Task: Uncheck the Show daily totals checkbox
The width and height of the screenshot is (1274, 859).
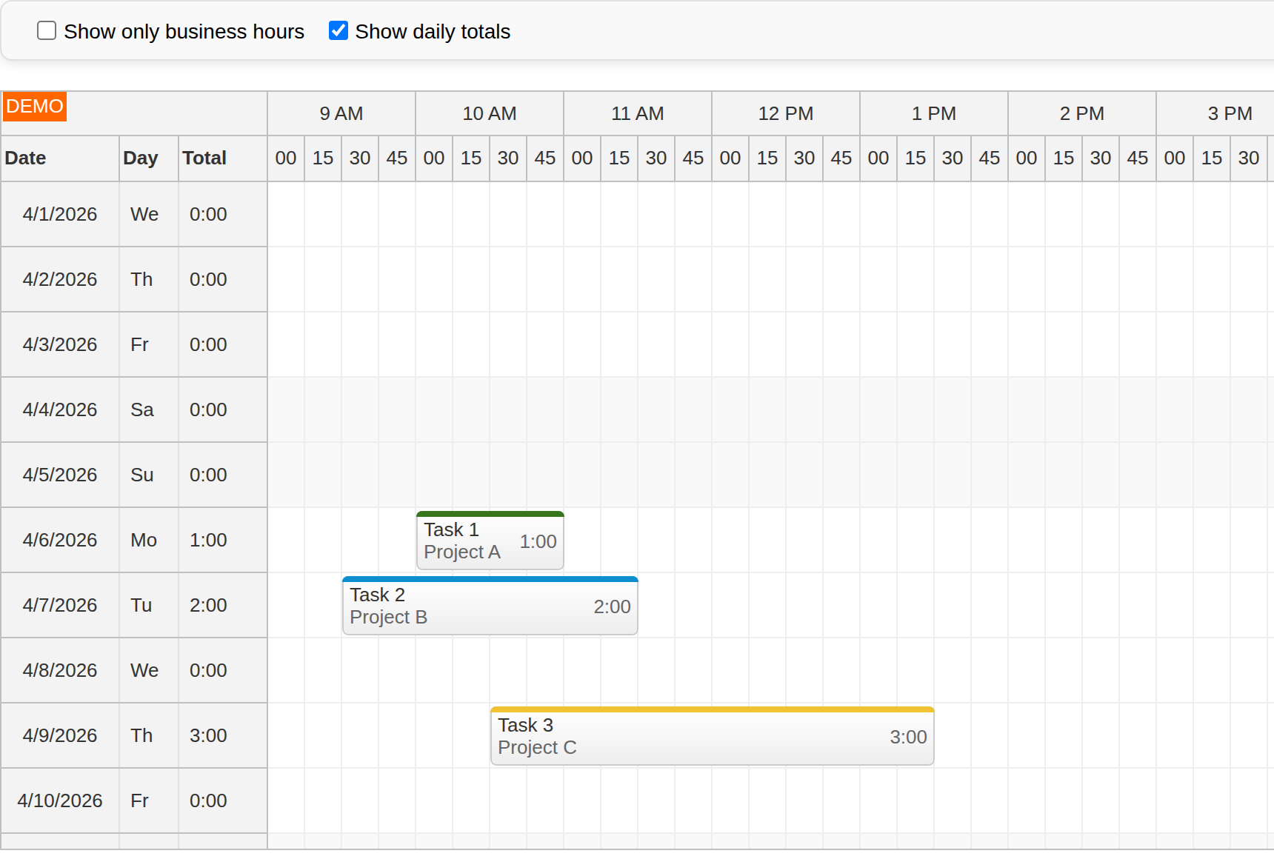Action: 338,30
